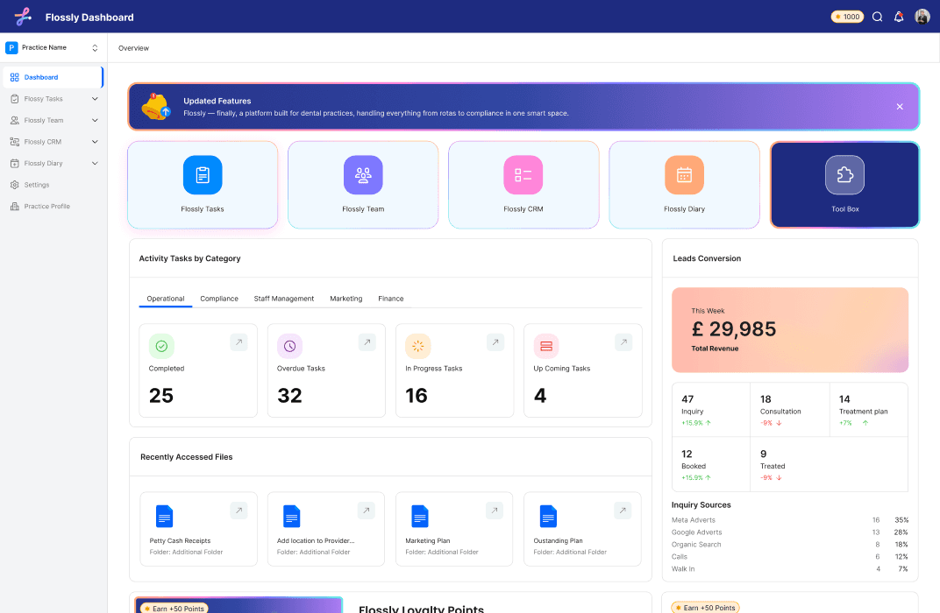Screen dimensions: 940x613
Task: Open the Overdue Tasks expand arrow
Action: tap(367, 342)
